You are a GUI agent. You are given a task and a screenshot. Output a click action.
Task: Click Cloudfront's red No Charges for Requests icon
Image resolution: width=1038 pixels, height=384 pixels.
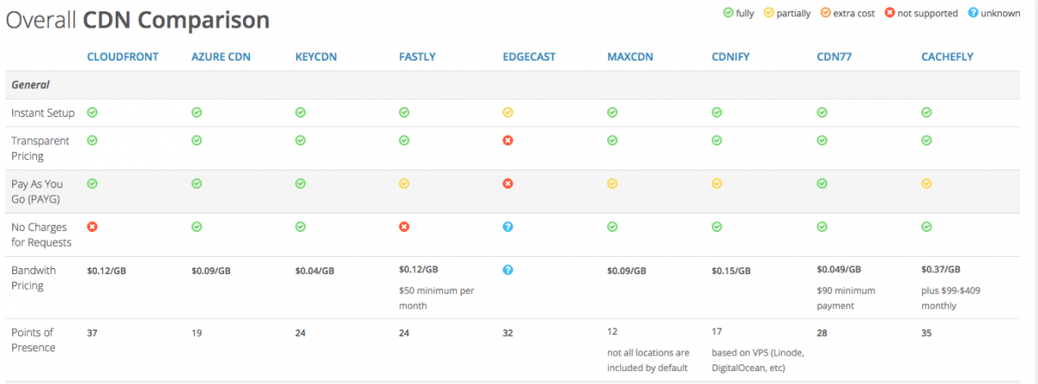click(93, 227)
